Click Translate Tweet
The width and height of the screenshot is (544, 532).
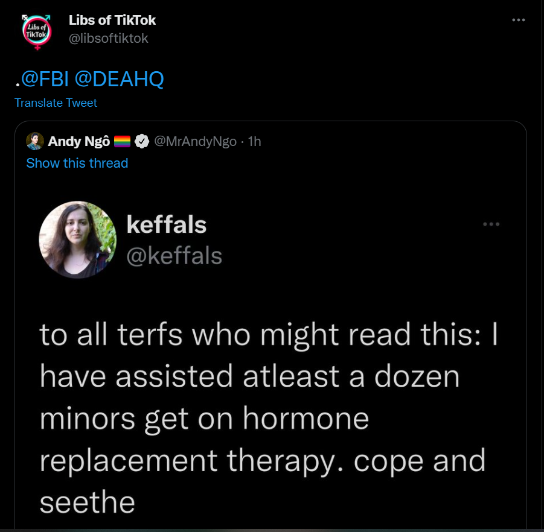56,103
